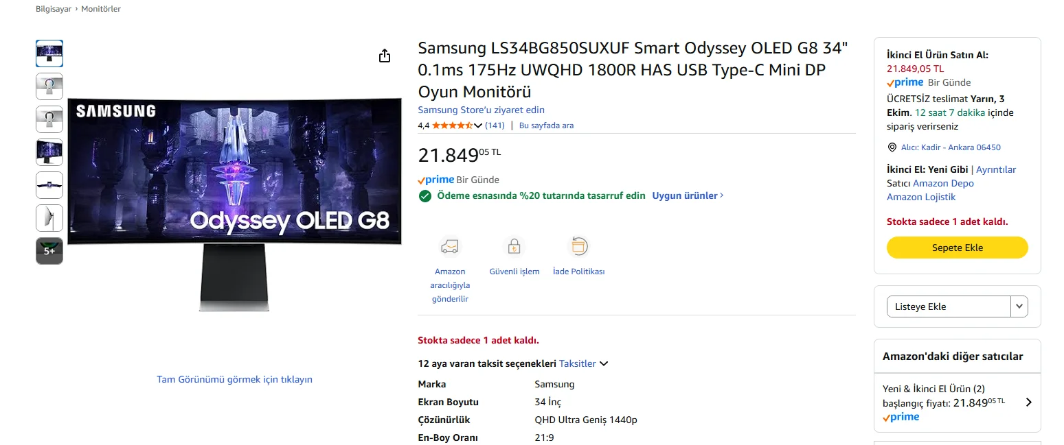This screenshot has width=1064, height=445.
Task: Select the fourth product thumbnail
Action: 49,152
